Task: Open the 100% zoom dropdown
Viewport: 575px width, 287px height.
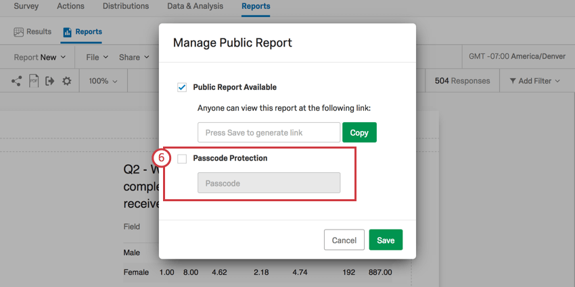Action: pos(103,81)
